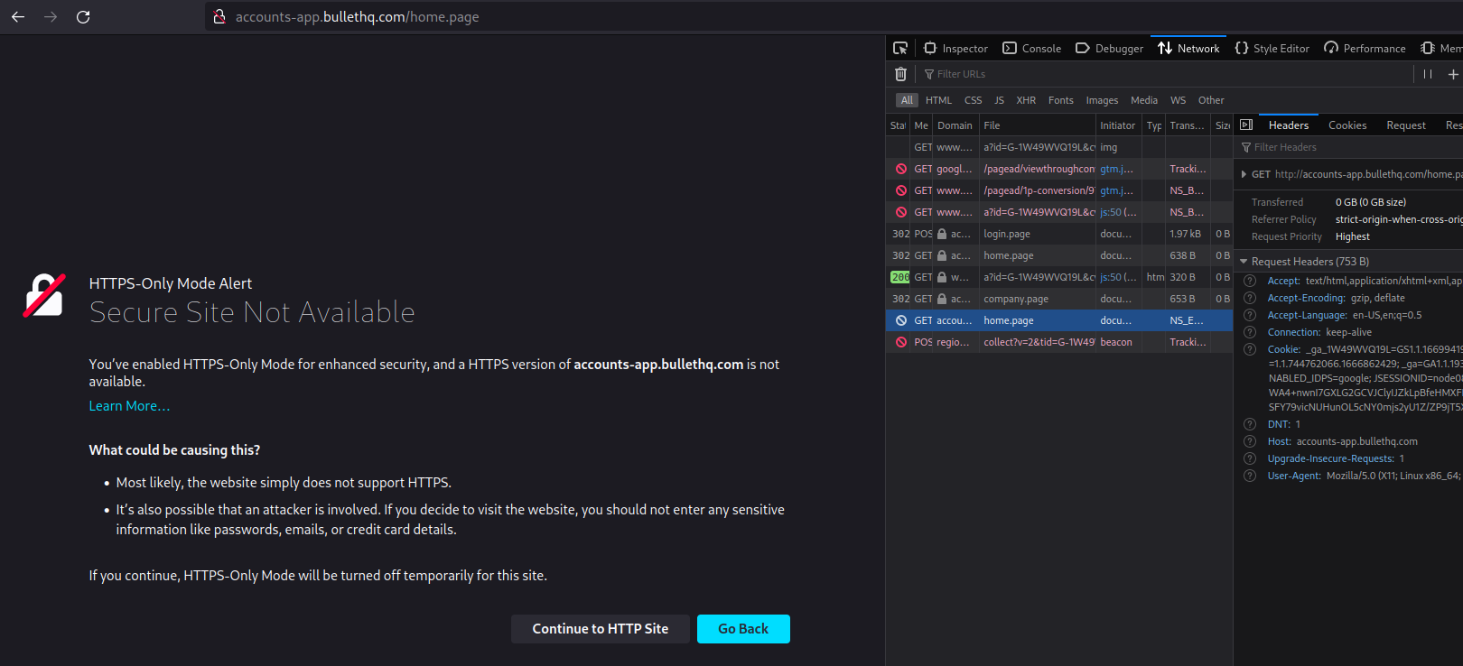The image size is (1463, 666).
Task: Toggle the Other request type filter
Action: pyautogui.click(x=1211, y=100)
